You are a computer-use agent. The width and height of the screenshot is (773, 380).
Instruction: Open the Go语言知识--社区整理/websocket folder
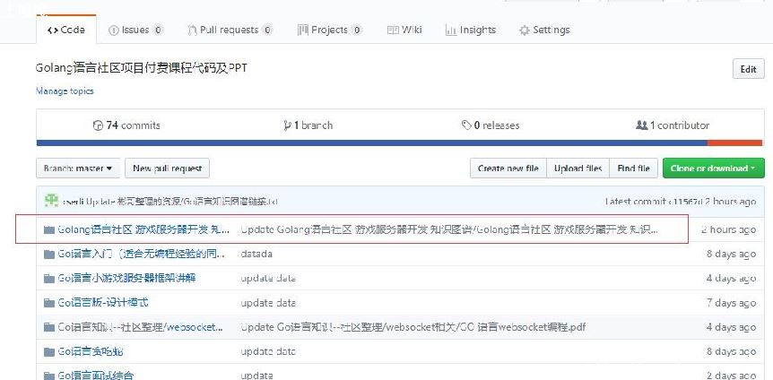[x=141, y=327]
